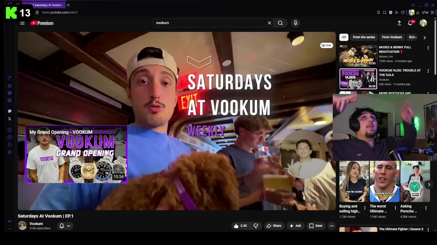Open the browser tab search magnifier
This screenshot has height=245, width=437.
pyautogui.click(x=413, y=5)
